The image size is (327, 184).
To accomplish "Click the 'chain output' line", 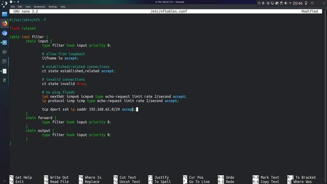I will [40, 130].
